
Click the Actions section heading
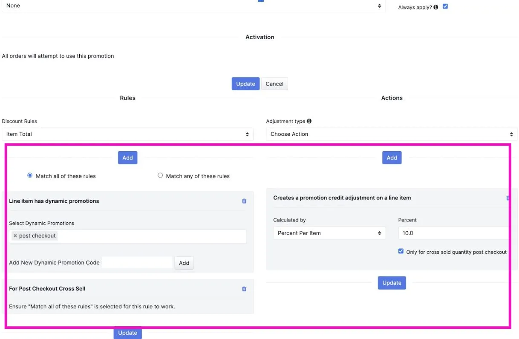(392, 98)
